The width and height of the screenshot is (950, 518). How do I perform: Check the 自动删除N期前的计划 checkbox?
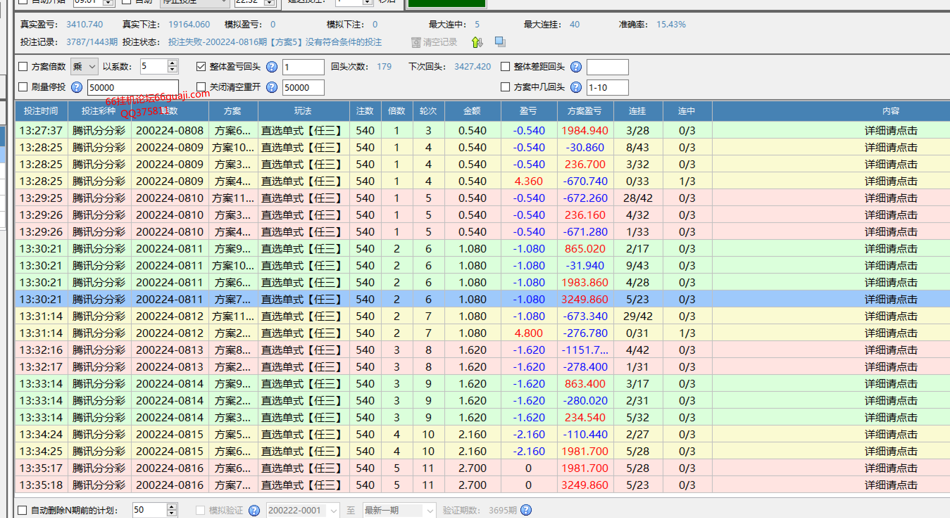point(22,510)
